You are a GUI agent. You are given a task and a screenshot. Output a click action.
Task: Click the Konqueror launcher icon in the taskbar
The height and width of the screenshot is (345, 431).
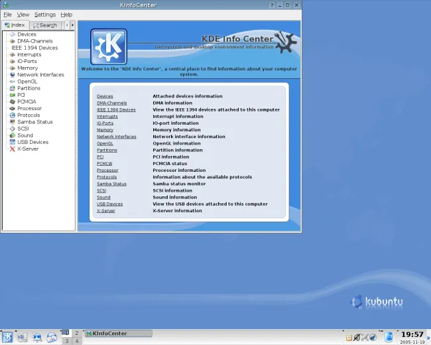tap(37, 337)
